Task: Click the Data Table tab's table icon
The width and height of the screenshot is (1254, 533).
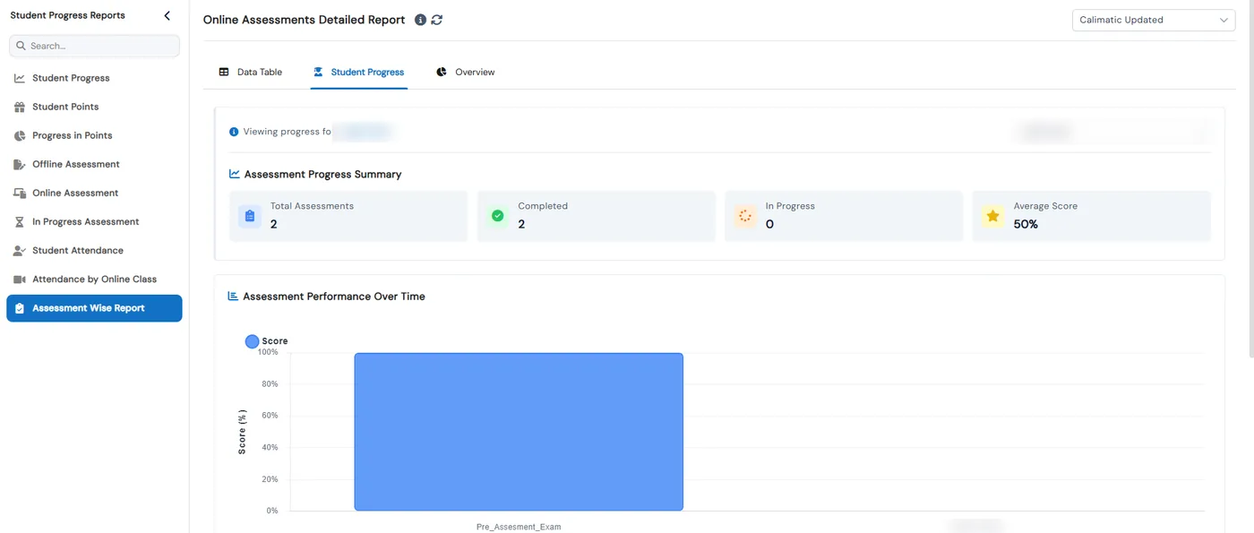Action: (x=224, y=72)
